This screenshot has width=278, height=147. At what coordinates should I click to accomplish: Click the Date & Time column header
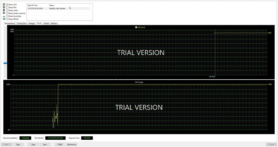click(x=38, y=5)
